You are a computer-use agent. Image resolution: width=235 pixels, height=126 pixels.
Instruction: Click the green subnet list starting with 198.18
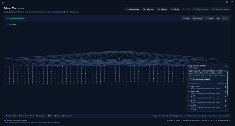(207, 76)
